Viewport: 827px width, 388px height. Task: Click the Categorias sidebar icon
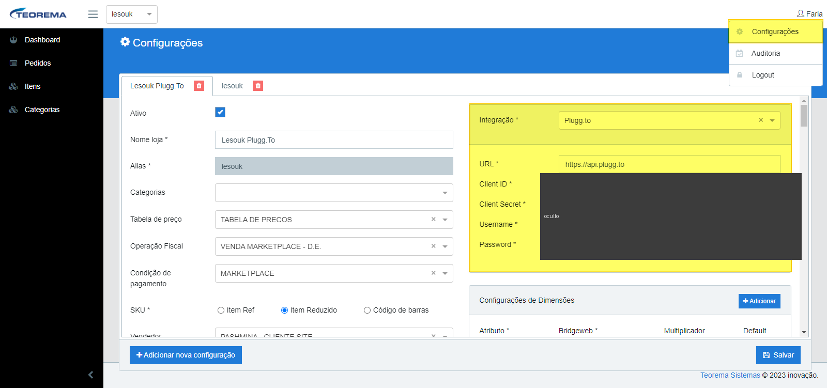(13, 110)
